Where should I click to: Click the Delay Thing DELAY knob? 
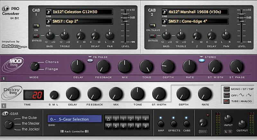[x=73, y=94]
